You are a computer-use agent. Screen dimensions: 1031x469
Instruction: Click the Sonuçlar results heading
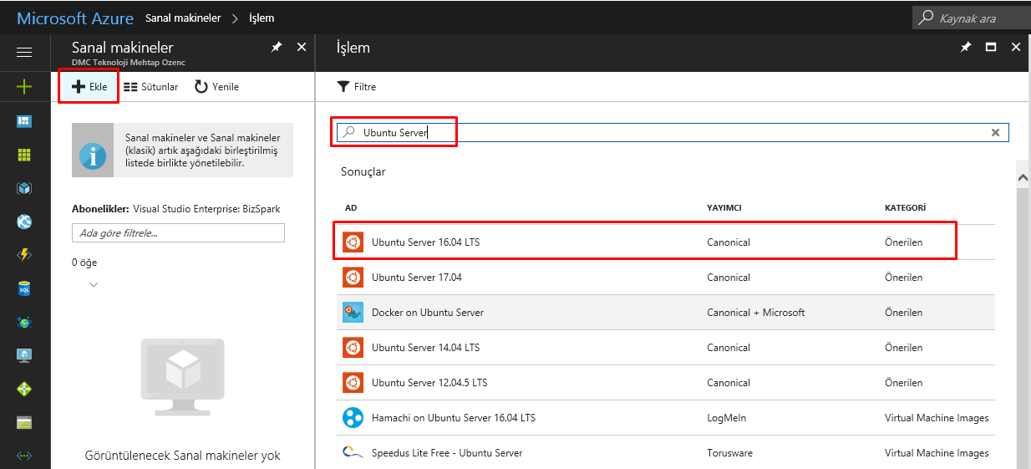point(363,171)
